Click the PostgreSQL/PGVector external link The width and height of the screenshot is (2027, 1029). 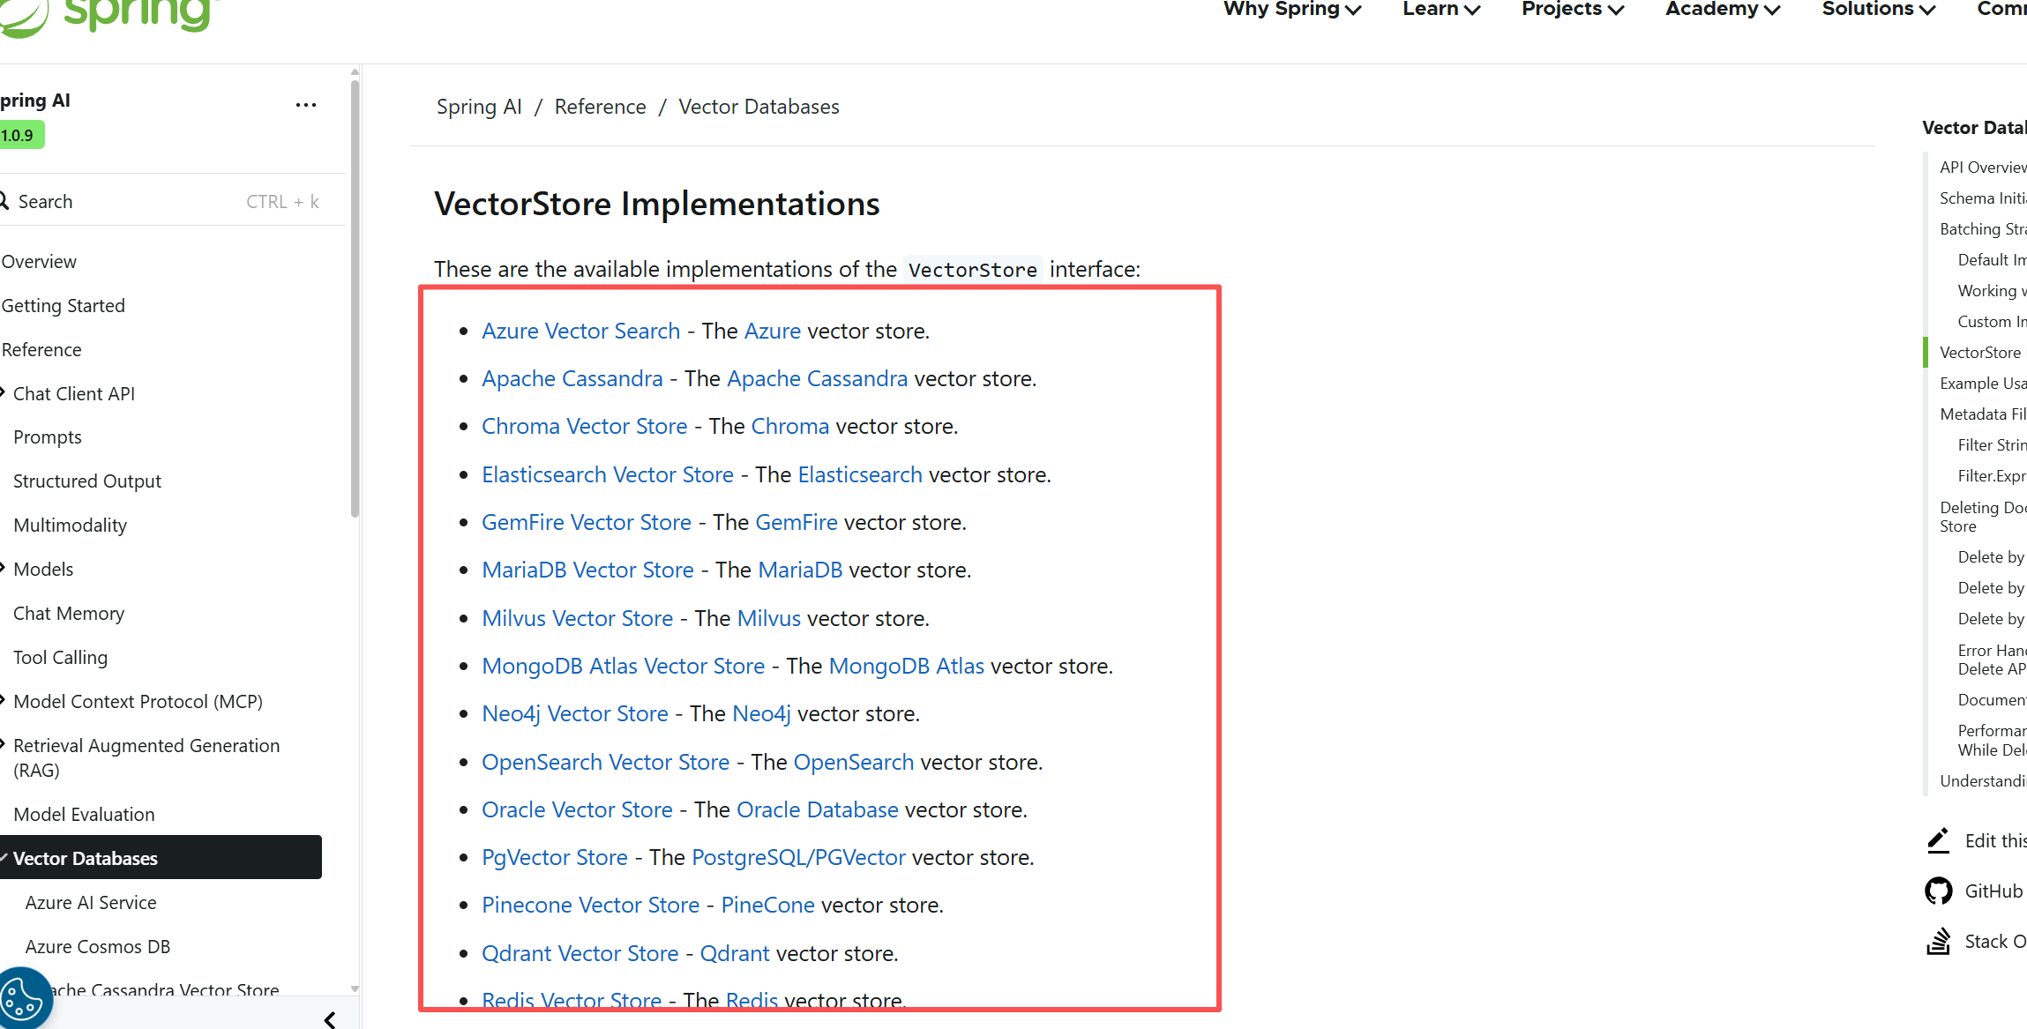pos(799,857)
